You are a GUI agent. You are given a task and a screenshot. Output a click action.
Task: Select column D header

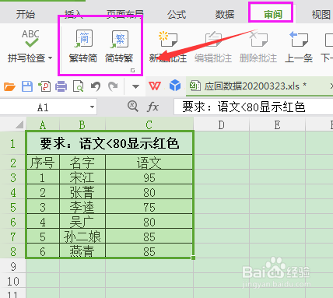[221, 125]
